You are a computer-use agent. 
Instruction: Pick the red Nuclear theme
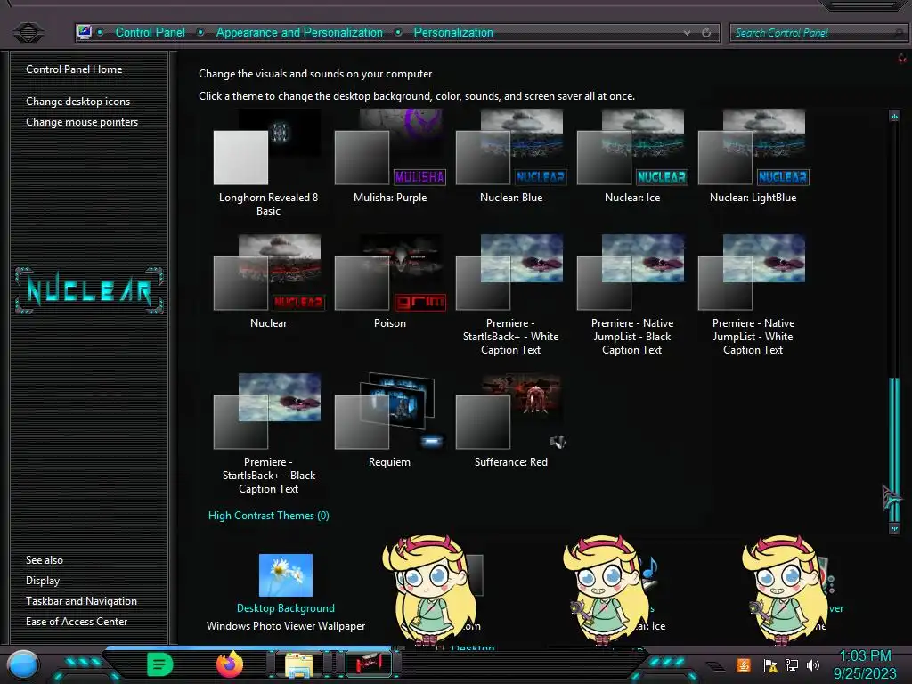point(268,282)
